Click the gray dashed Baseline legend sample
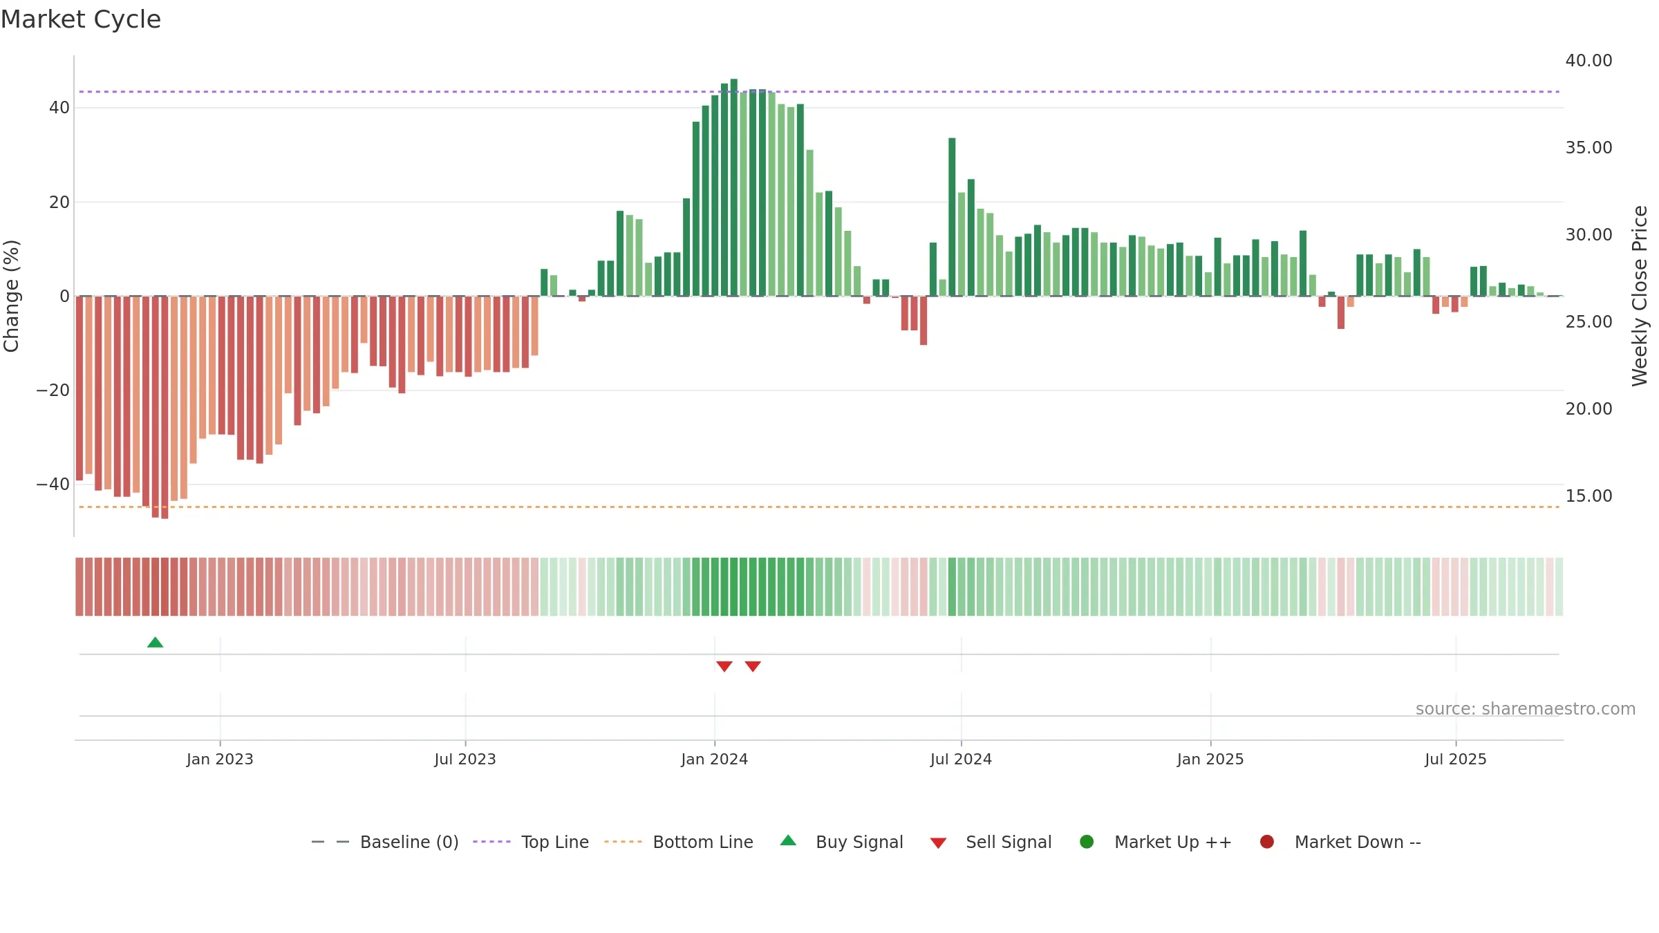The image size is (1659, 933). coord(330,842)
